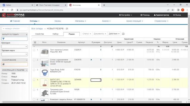Open Помощь link

[145, 15]
